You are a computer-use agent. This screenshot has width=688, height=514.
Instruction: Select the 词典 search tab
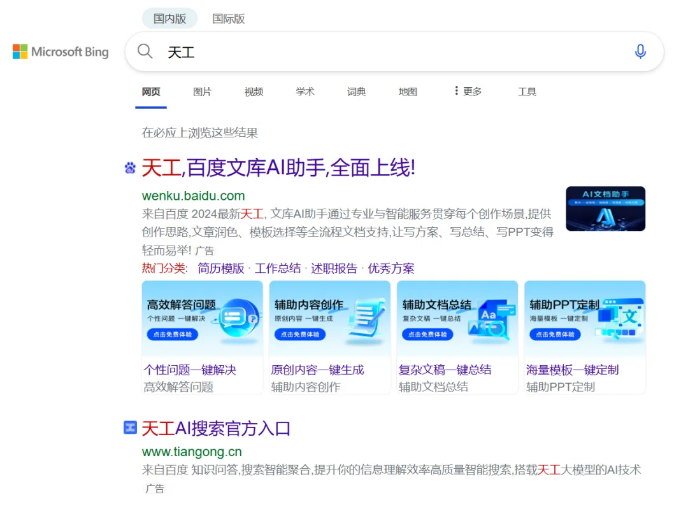[x=356, y=92]
